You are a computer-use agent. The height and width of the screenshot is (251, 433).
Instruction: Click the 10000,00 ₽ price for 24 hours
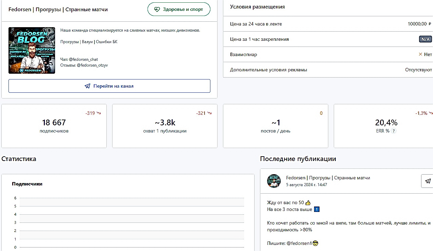pos(419,24)
